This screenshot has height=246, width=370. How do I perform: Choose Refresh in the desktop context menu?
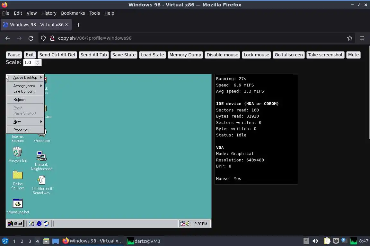pos(25,100)
